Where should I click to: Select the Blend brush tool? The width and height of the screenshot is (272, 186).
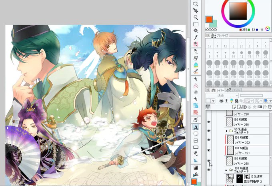tap(196, 71)
